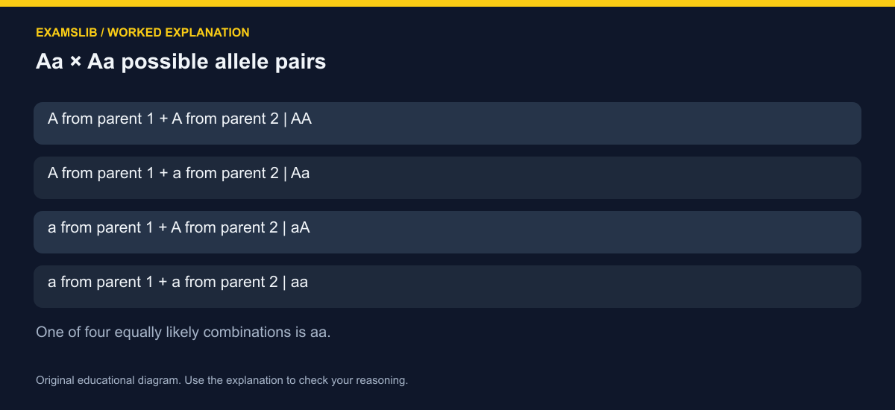Click the "aa" result text in fourth row
Image resolution: width=895 pixels, height=410 pixels.
tap(299, 282)
